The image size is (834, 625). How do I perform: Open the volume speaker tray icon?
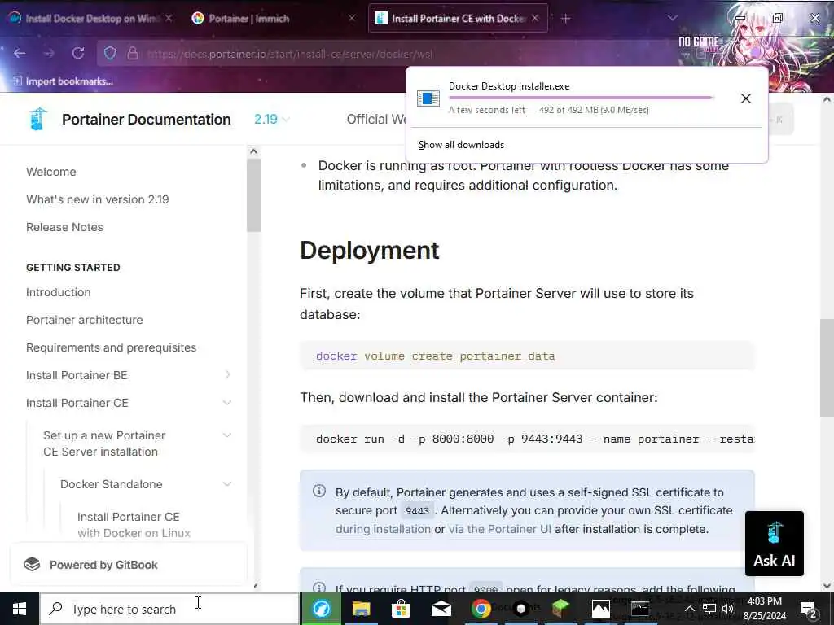coord(728,609)
